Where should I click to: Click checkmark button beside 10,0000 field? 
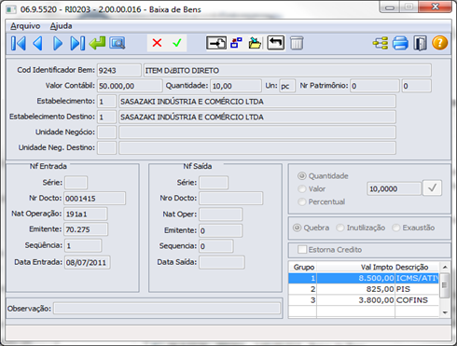click(432, 188)
